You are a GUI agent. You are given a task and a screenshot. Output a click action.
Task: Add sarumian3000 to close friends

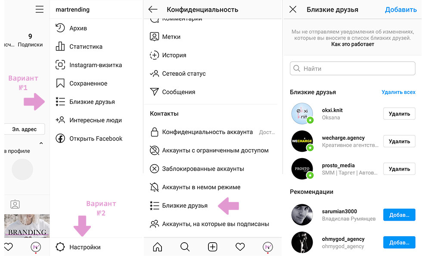click(x=399, y=215)
